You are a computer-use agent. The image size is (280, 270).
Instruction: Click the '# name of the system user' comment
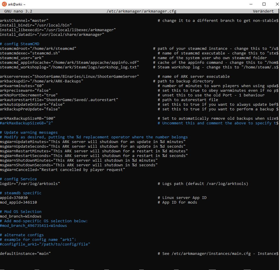tap(210, 58)
